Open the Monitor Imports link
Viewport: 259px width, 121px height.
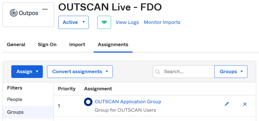tap(162, 22)
